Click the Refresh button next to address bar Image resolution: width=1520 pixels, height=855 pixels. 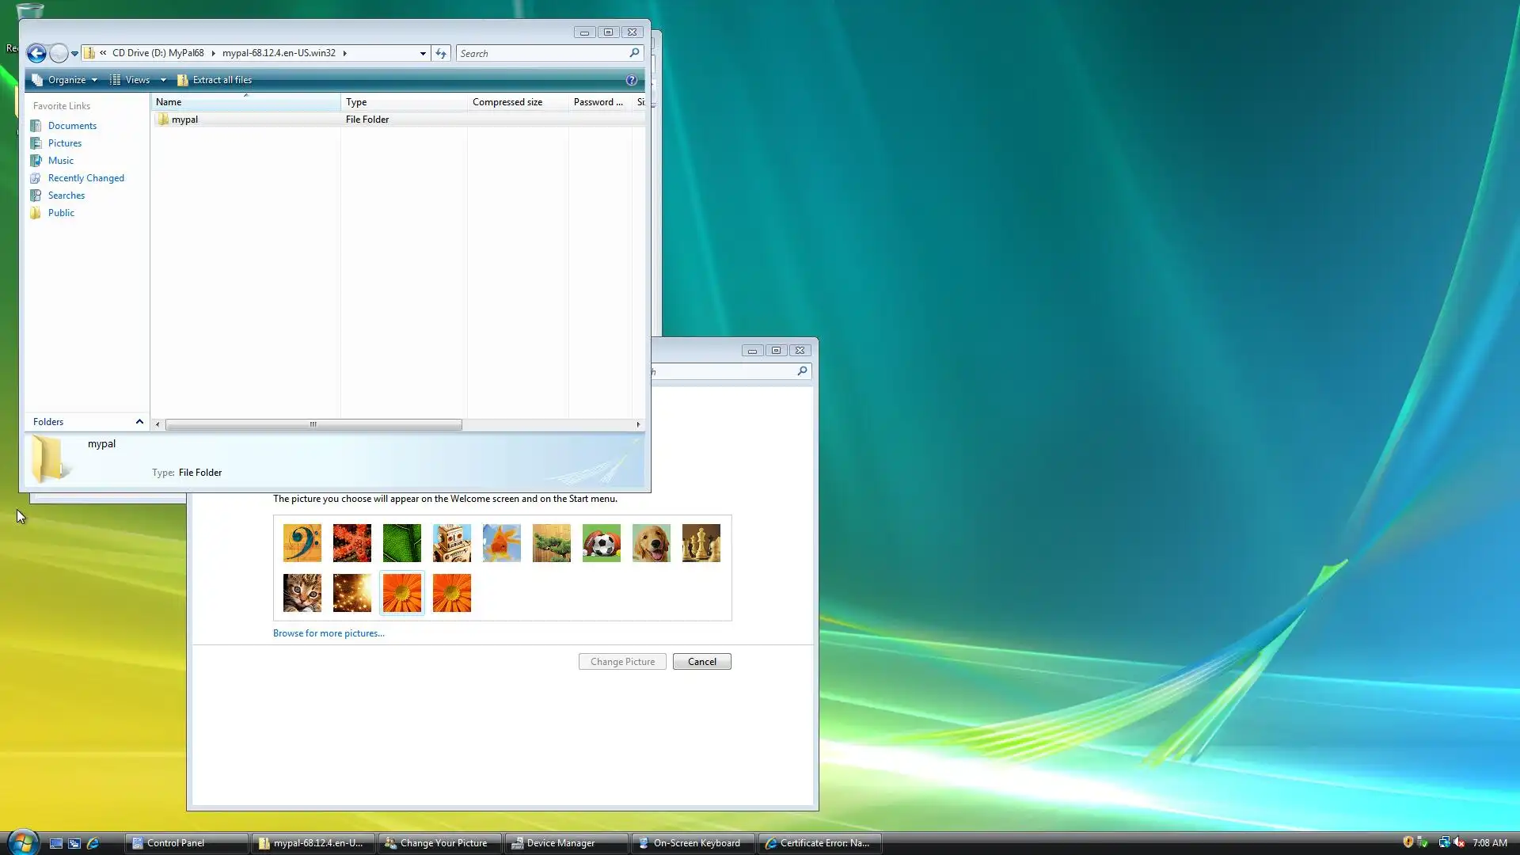(x=441, y=53)
